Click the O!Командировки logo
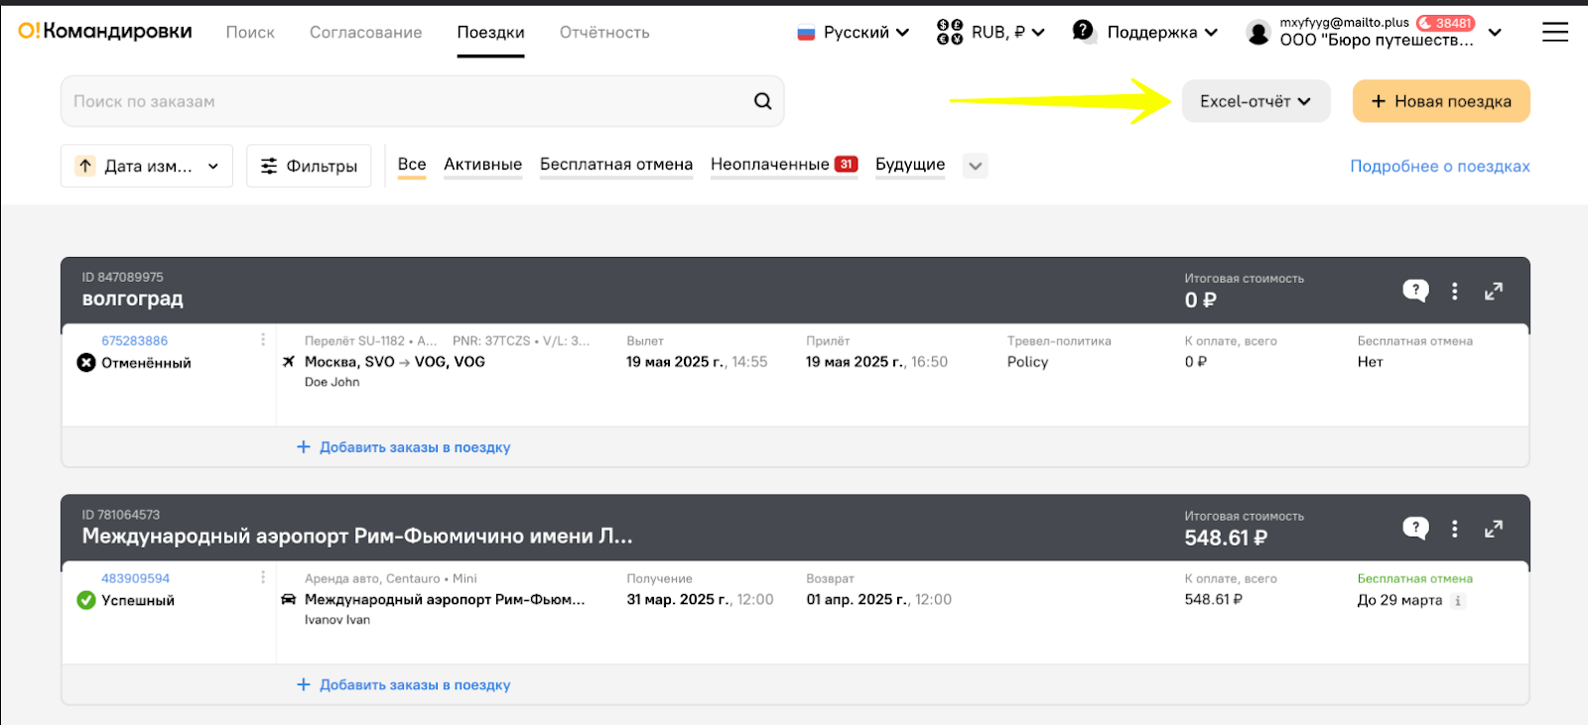This screenshot has width=1588, height=725. [105, 32]
